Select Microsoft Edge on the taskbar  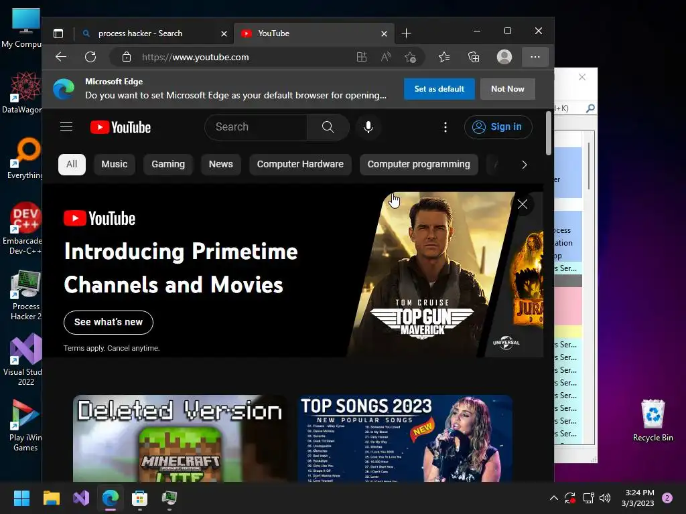(111, 498)
